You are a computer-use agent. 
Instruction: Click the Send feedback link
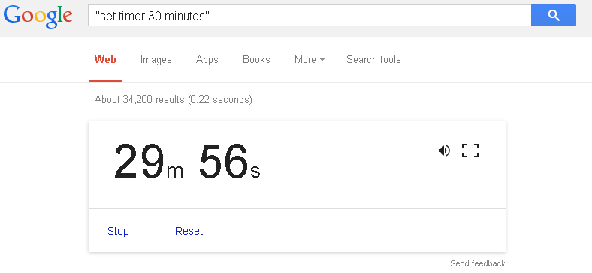click(x=478, y=263)
